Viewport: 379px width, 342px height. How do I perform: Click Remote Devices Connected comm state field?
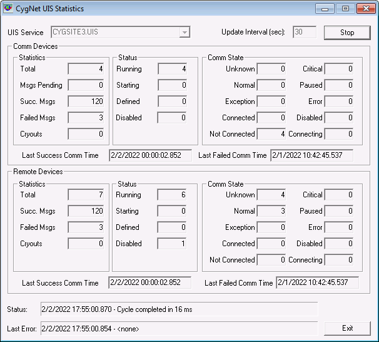point(271,244)
